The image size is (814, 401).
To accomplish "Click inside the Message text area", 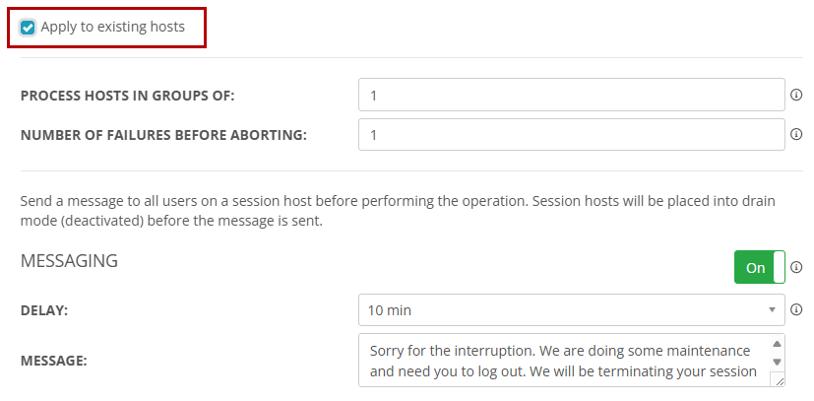I will [561, 361].
